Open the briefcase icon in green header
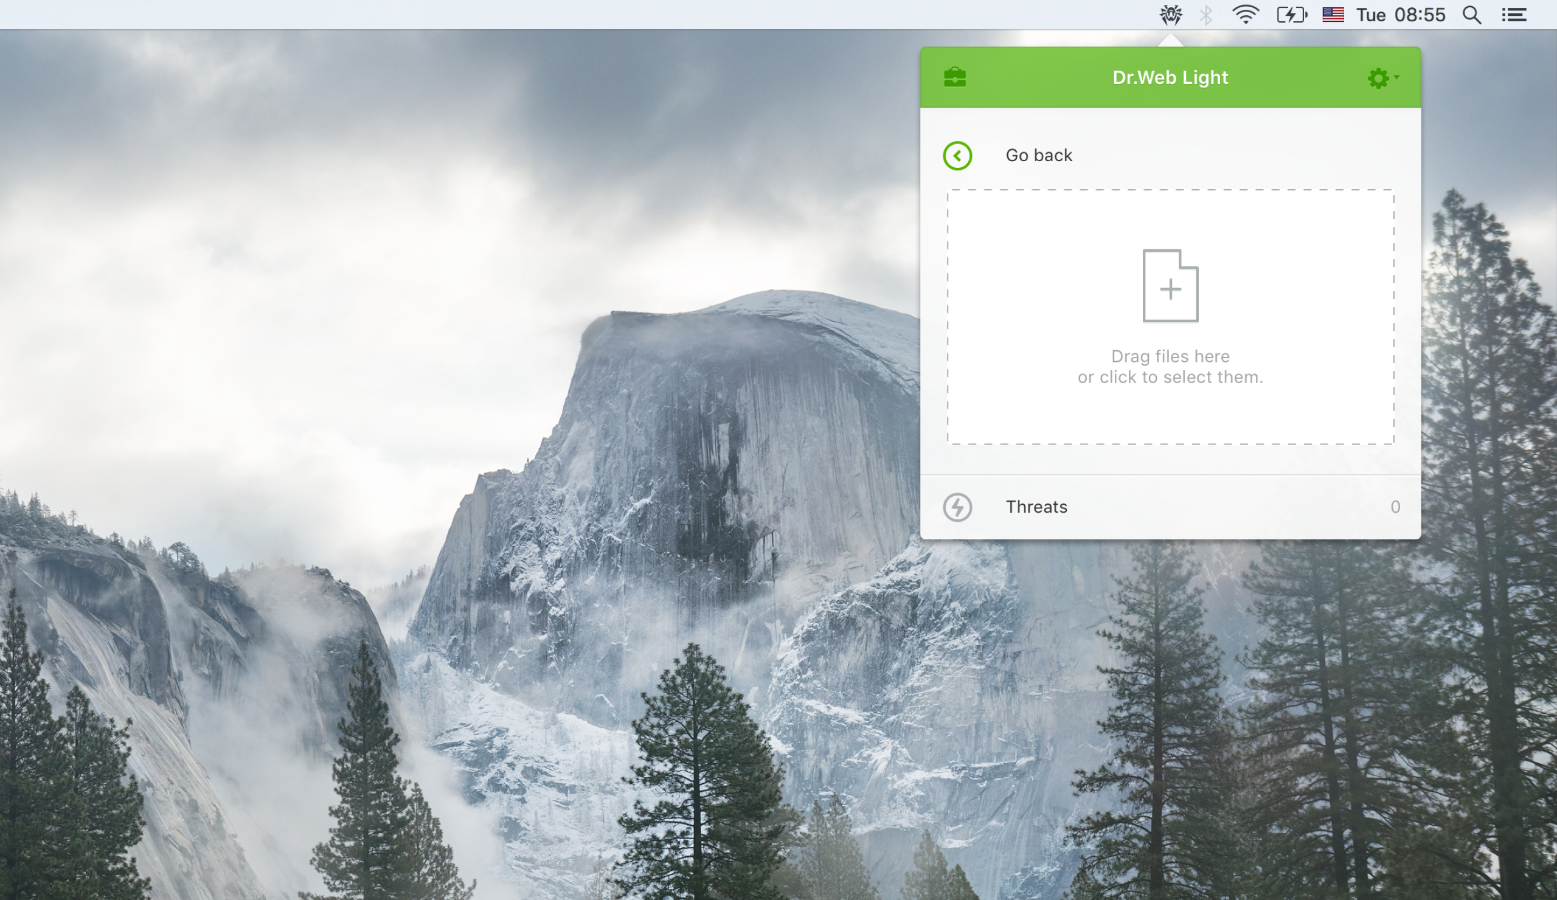Viewport: 1557px width, 900px height. click(x=955, y=78)
